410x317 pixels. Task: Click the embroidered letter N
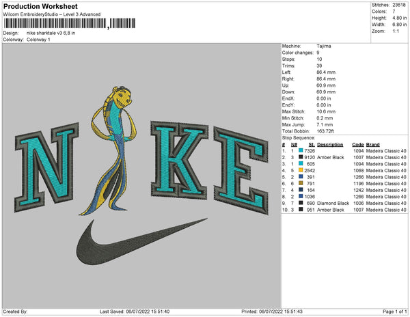coord(46,167)
